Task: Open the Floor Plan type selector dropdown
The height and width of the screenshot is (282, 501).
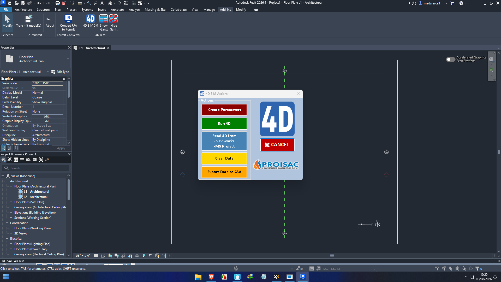Action: tap(68, 59)
